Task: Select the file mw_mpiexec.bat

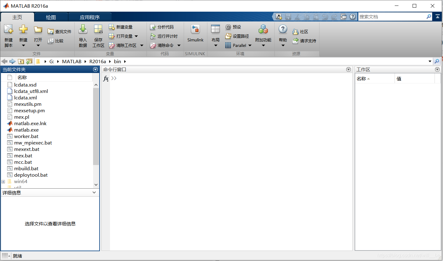Action: tap(33, 143)
